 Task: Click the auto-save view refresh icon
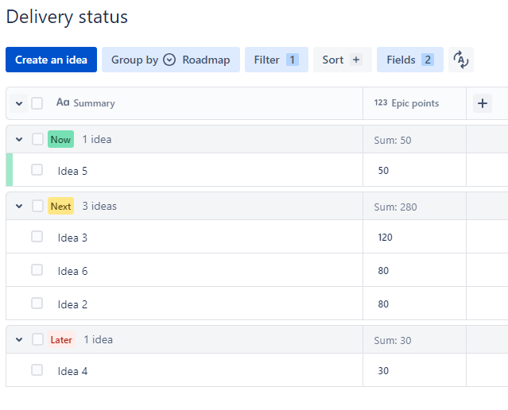(461, 60)
